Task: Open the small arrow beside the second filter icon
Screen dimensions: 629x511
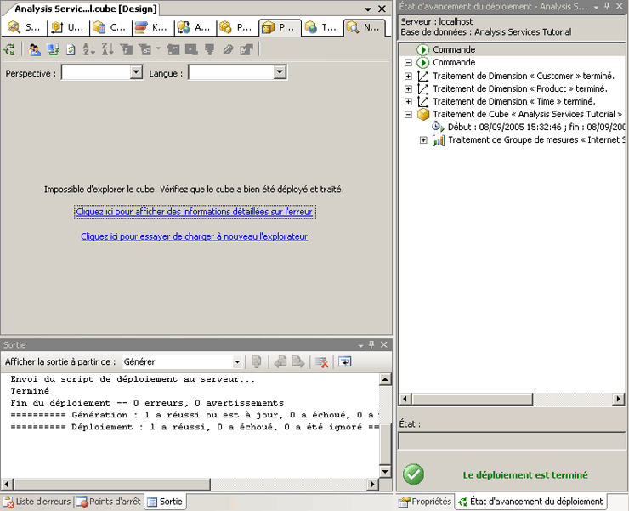Action: tap(158, 49)
